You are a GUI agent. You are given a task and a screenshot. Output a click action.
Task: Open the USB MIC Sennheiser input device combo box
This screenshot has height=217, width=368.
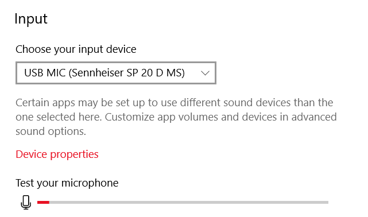pos(116,73)
